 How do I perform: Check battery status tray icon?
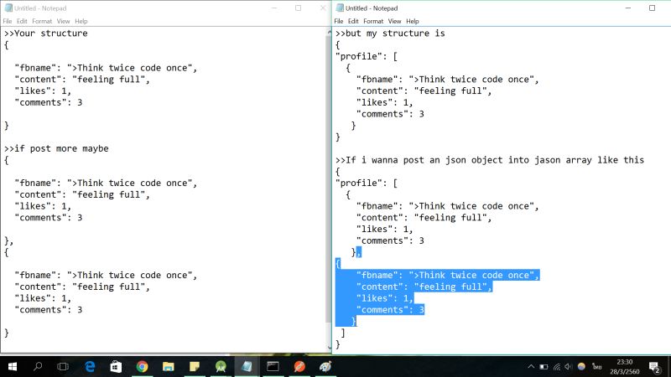(544, 367)
